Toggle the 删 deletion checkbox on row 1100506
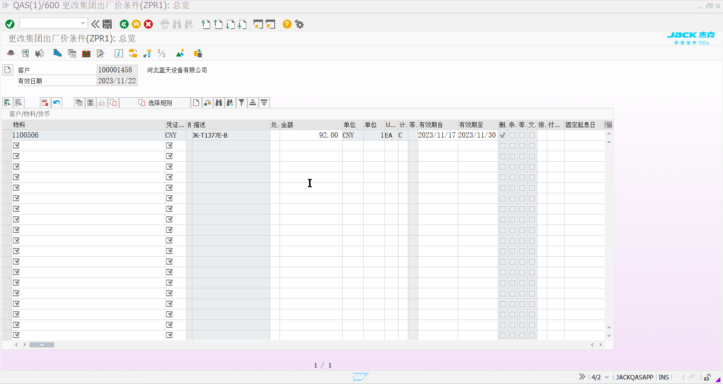This screenshot has width=723, height=384. (x=503, y=135)
